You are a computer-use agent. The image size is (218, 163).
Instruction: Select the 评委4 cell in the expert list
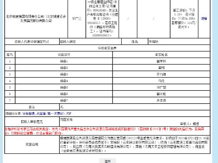[64, 81]
